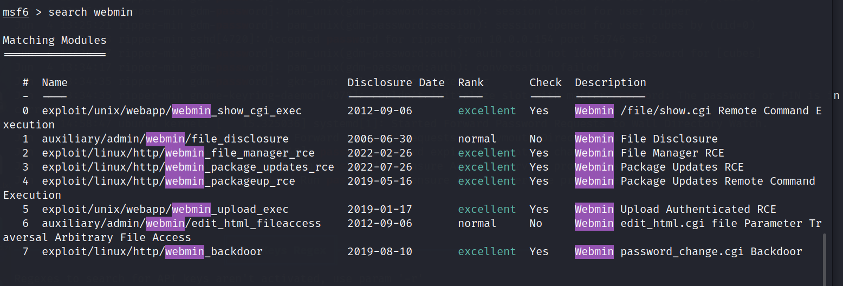843x286 pixels.
Task: Click the 2019-08-10 disclosure date
Action: click(379, 251)
